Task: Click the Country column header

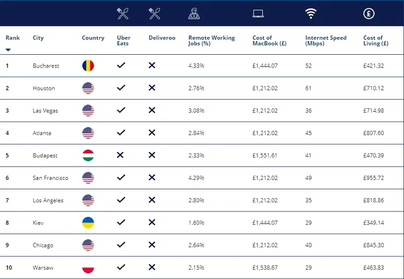Action: pos(93,38)
